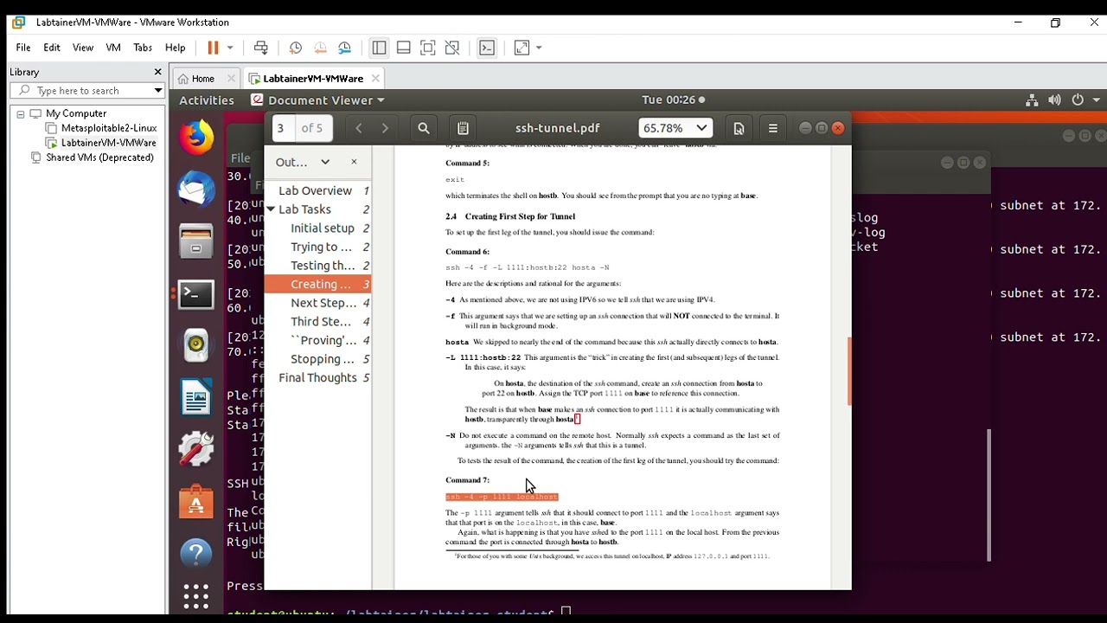This screenshot has width=1107, height=623.
Task: Click the annotate document icon
Action: tap(463, 128)
